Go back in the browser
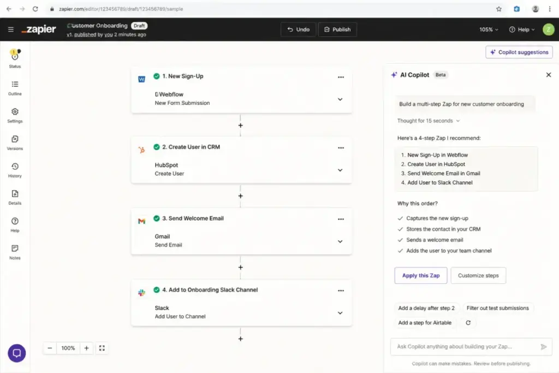The image size is (559, 373). coord(9,9)
